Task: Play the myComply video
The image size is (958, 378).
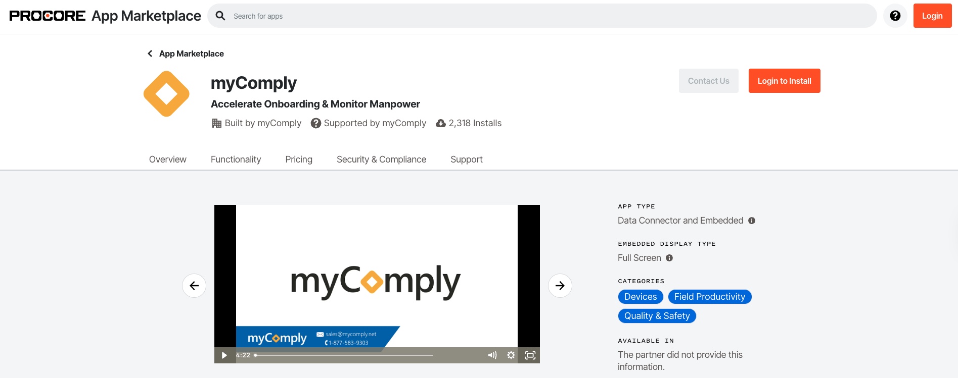Action: [224, 355]
